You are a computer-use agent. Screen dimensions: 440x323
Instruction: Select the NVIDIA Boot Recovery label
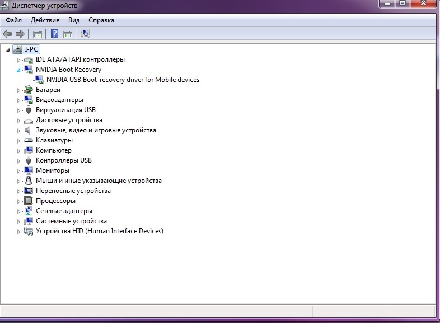click(x=68, y=70)
